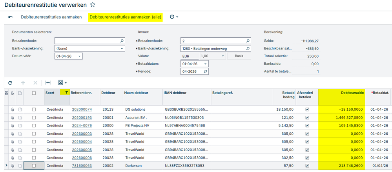Viewport: 392px width, 172px height.
Task: Toggle Afzonderl betalen for Accuraat BV
Action: click(x=307, y=117)
